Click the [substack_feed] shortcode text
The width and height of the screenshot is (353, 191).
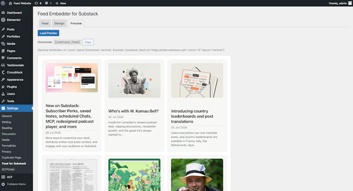pyautogui.click(x=68, y=42)
